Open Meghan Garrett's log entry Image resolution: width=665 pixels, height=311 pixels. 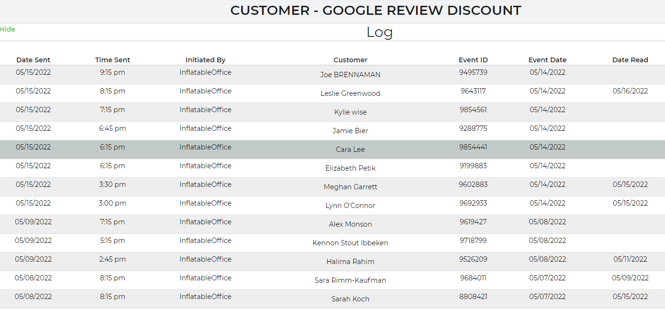coord(350,187)
